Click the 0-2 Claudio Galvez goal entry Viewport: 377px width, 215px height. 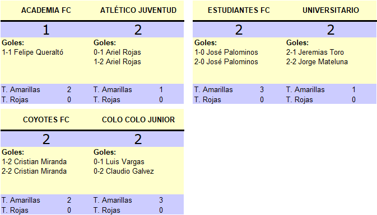click(x=124, y=171)
